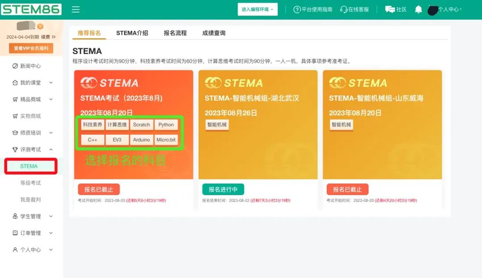Select the C++ subject

pos(92,139)
